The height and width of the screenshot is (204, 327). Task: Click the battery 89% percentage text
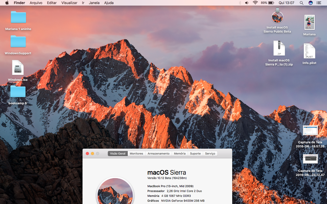click(x=264, y=3)
